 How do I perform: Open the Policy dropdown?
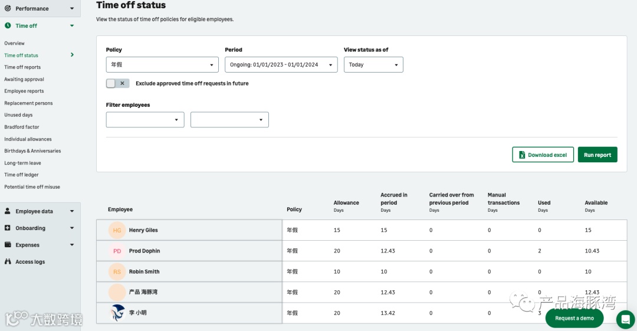(x=162, y=65)
